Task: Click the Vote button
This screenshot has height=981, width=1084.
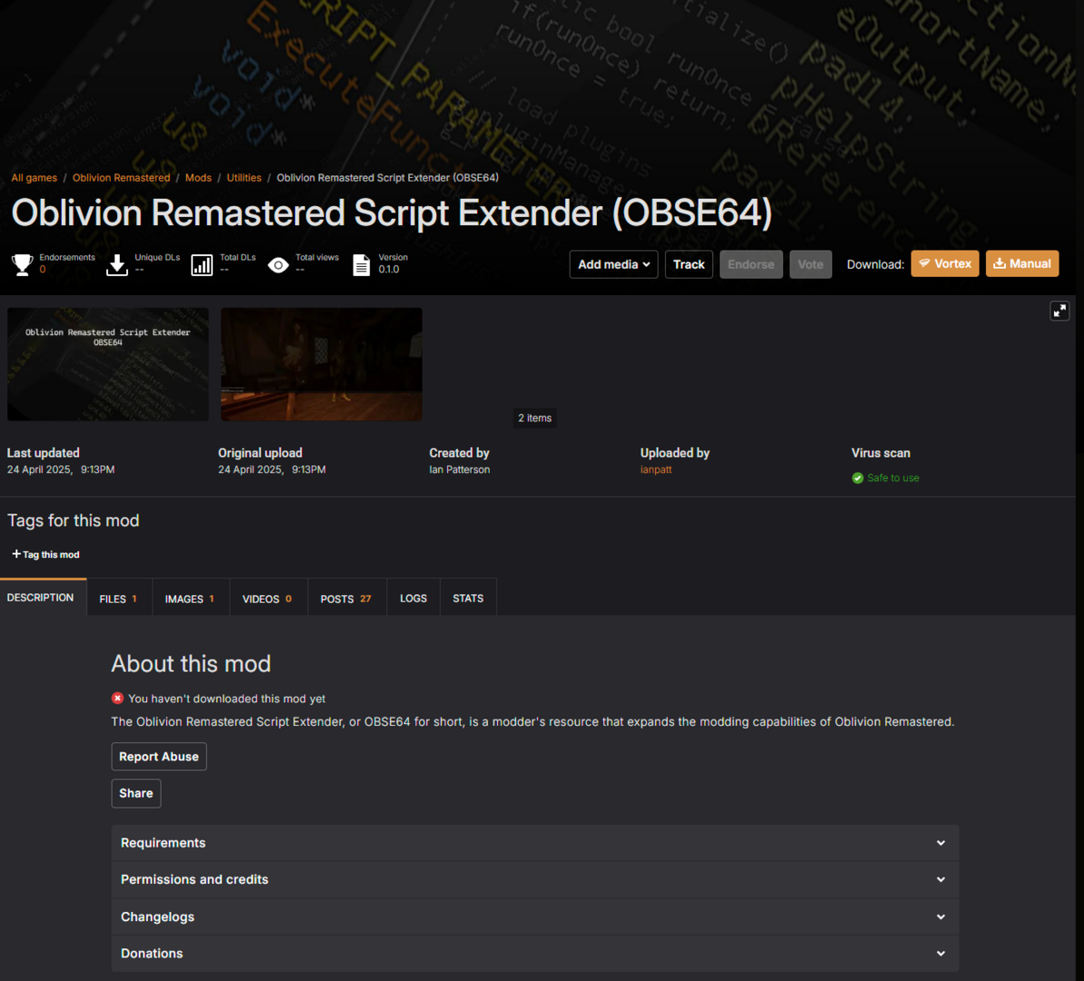Action: (x=811, y=264)
